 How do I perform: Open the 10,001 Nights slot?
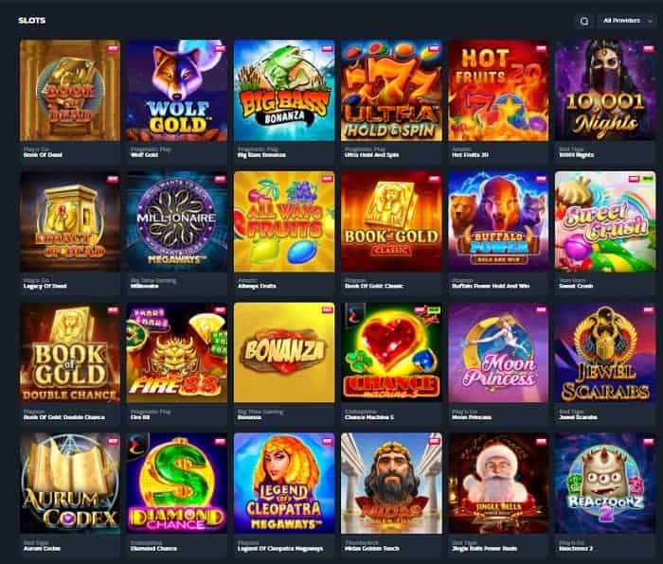coord(605,91)
